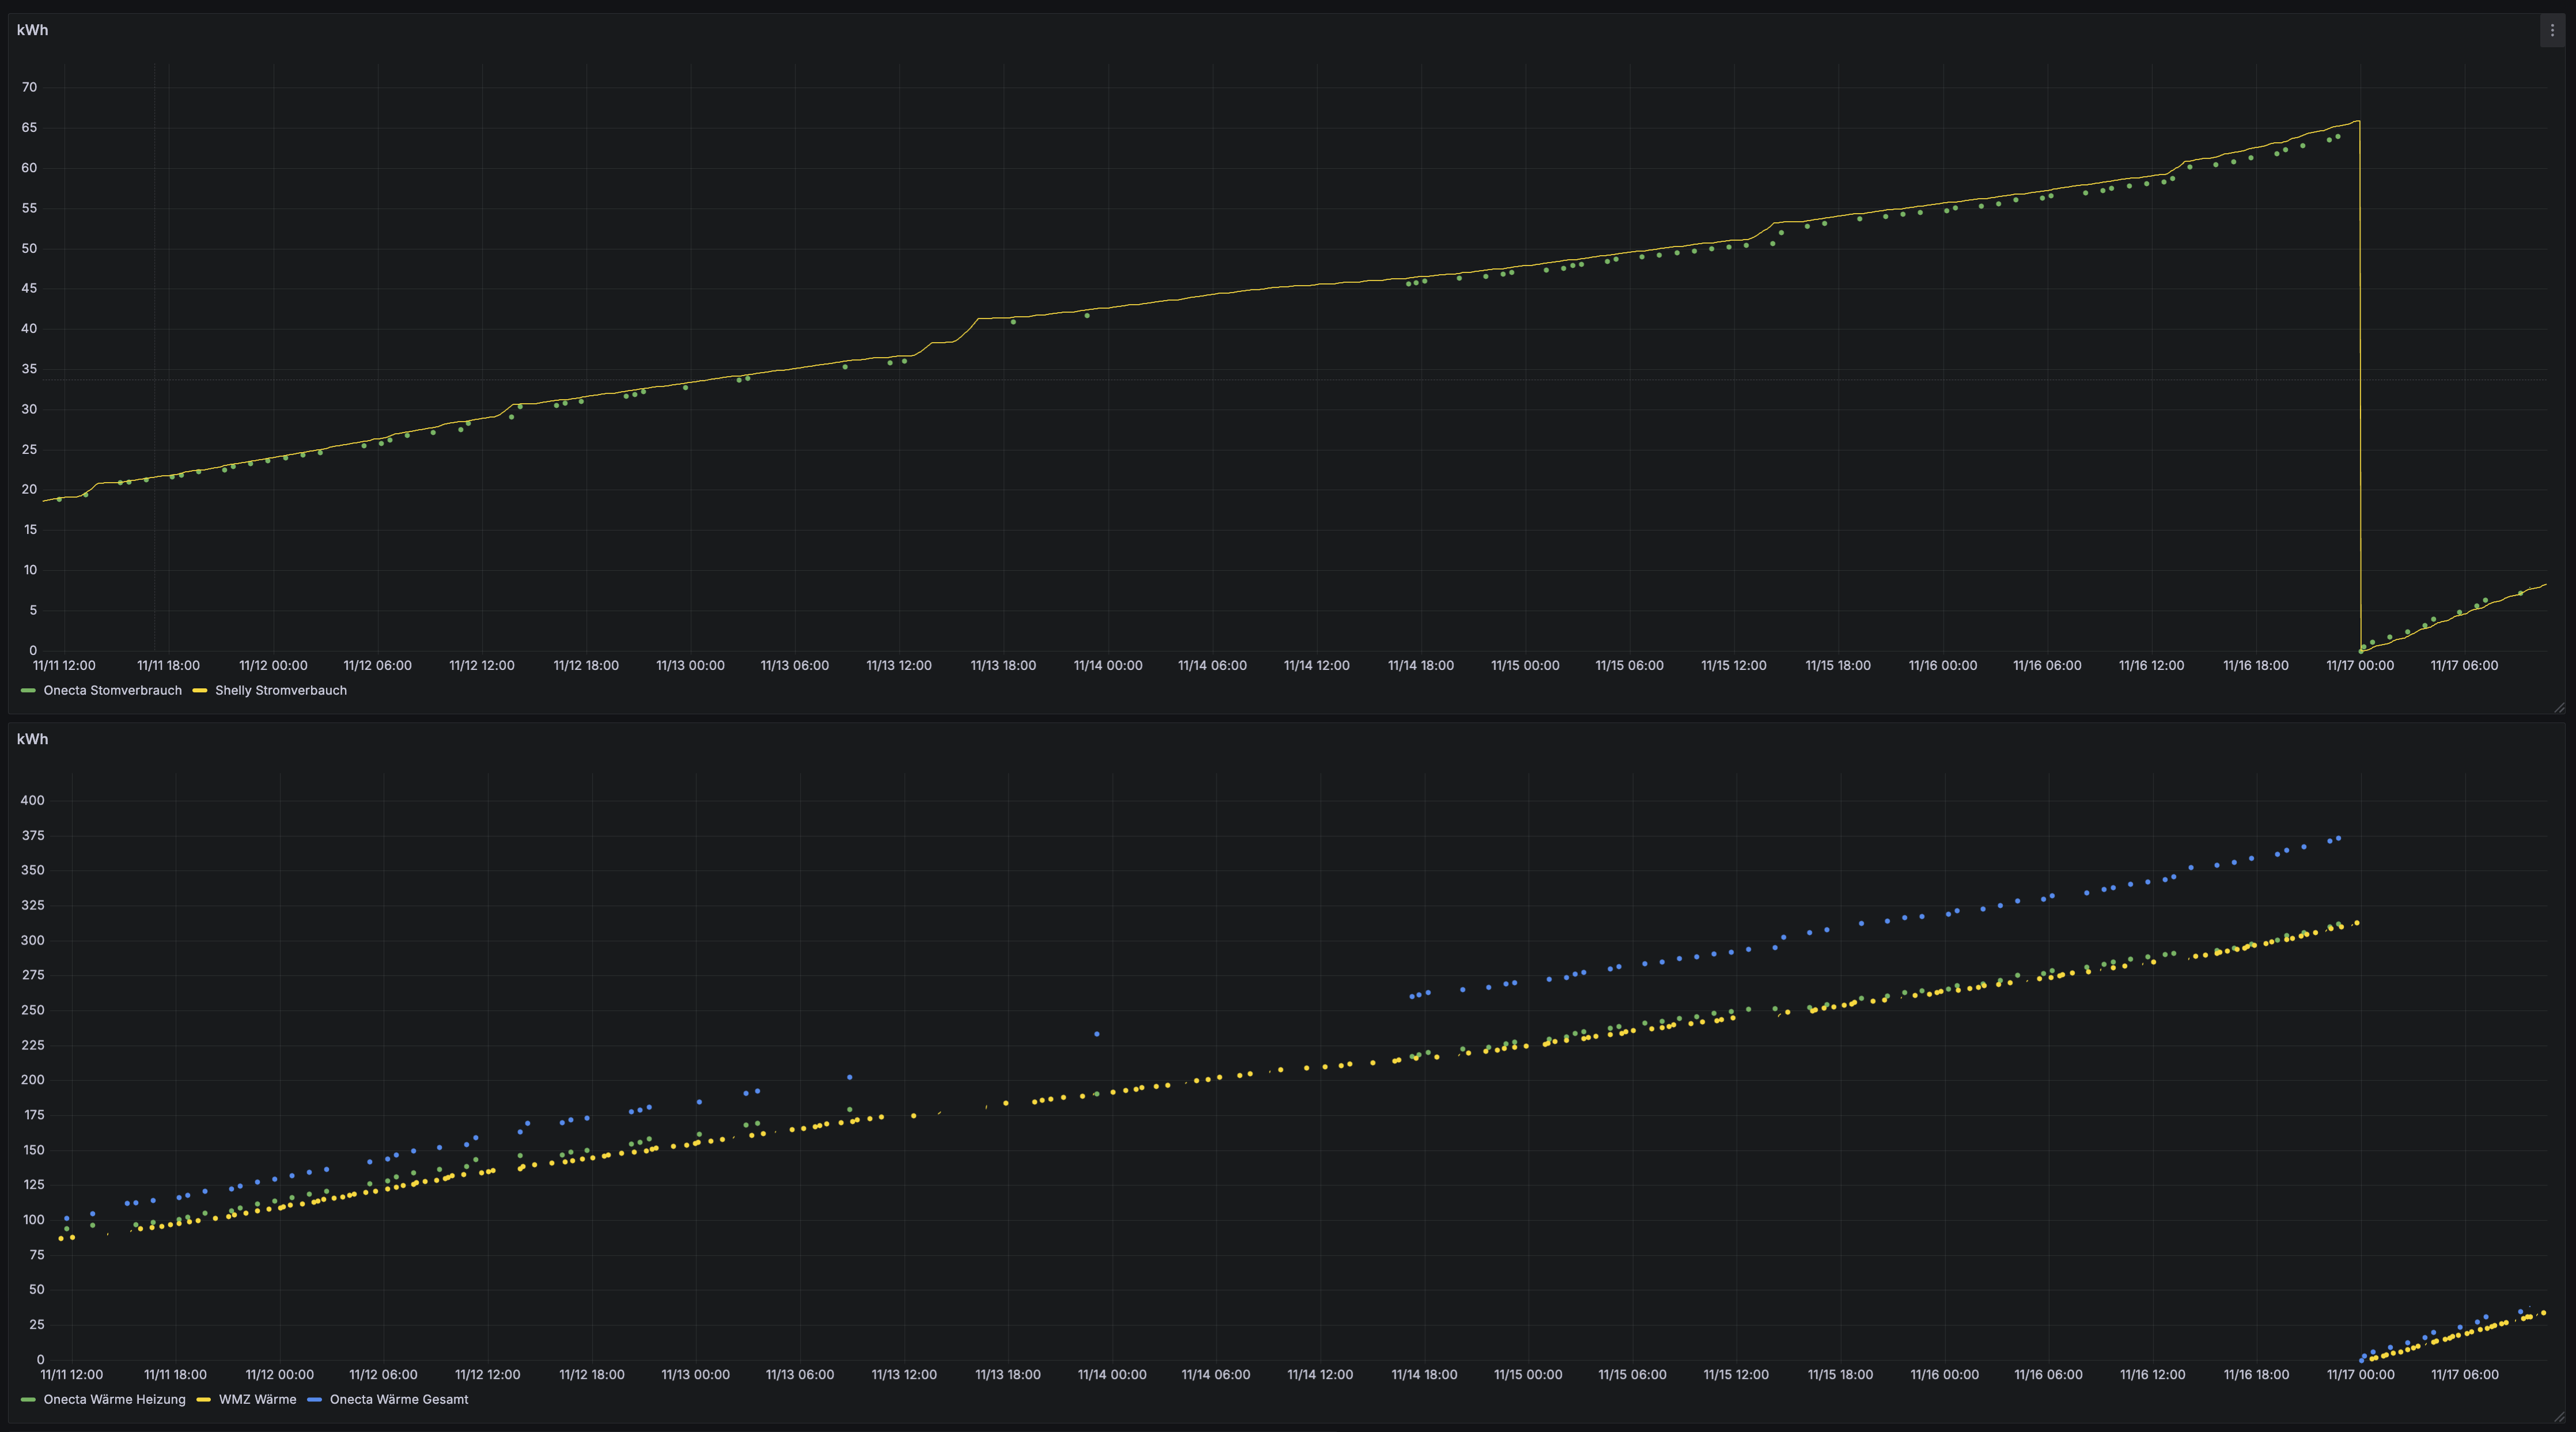Open the top panel's kWh title dropdown
Screen dimensions: 2576x1432
coord(32,30)
